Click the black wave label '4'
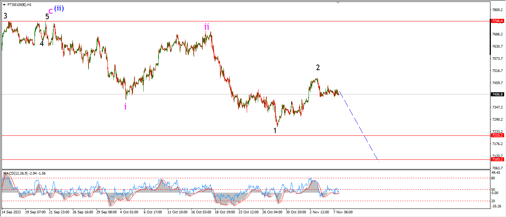The width and height of the screenshot is (506, 217). click(x=42, y=44)
